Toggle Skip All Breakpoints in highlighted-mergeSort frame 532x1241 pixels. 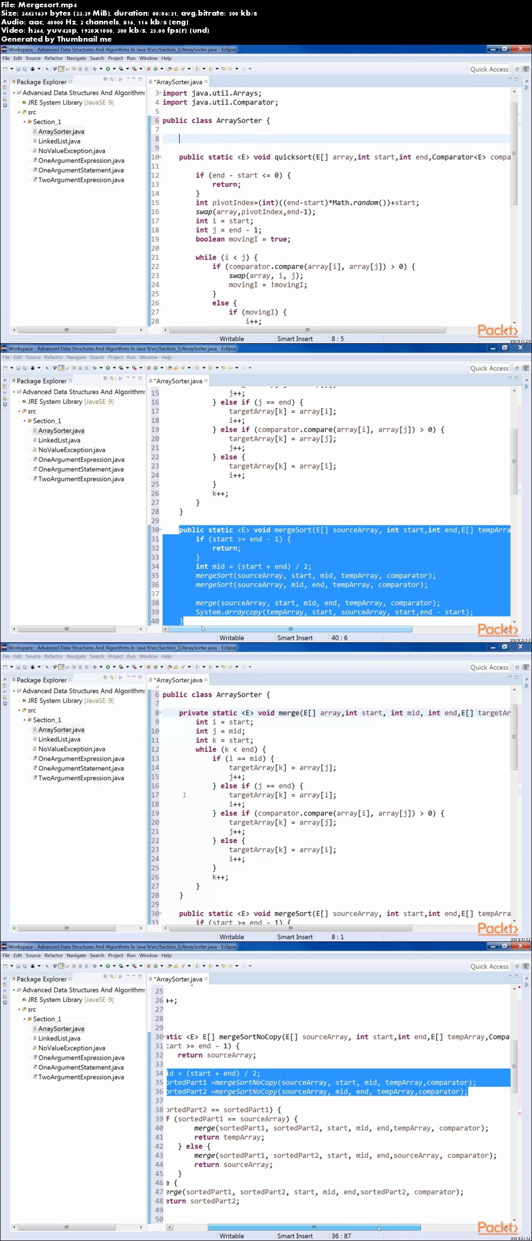pos(46,368)
